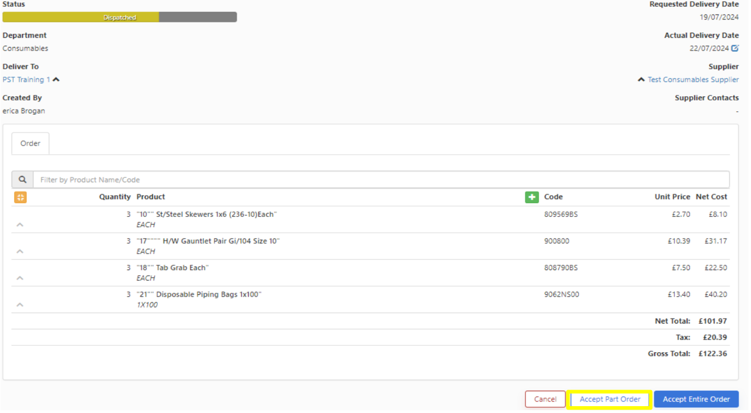Click the orange expand-all icon in table header
Screen dimensions: 751x413
pyautogui.click(x=20, y=197)
